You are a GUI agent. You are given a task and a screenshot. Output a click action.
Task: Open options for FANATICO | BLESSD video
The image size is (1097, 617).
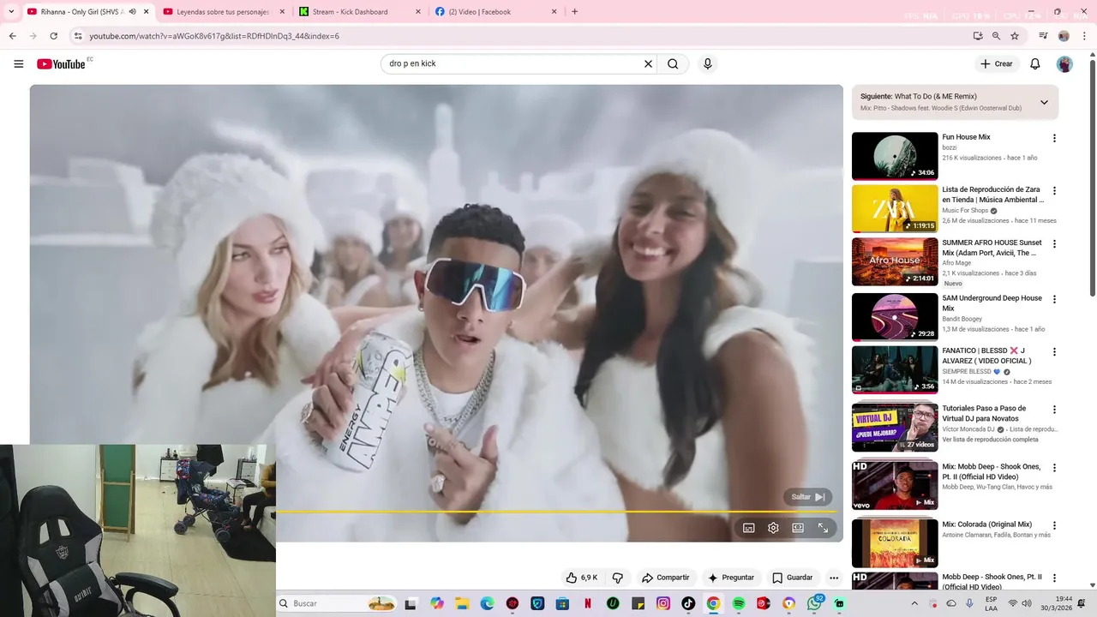(1054, 352)
